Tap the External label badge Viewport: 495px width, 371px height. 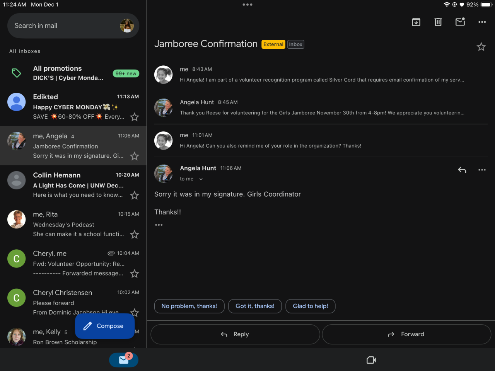[x=273, y=44]
